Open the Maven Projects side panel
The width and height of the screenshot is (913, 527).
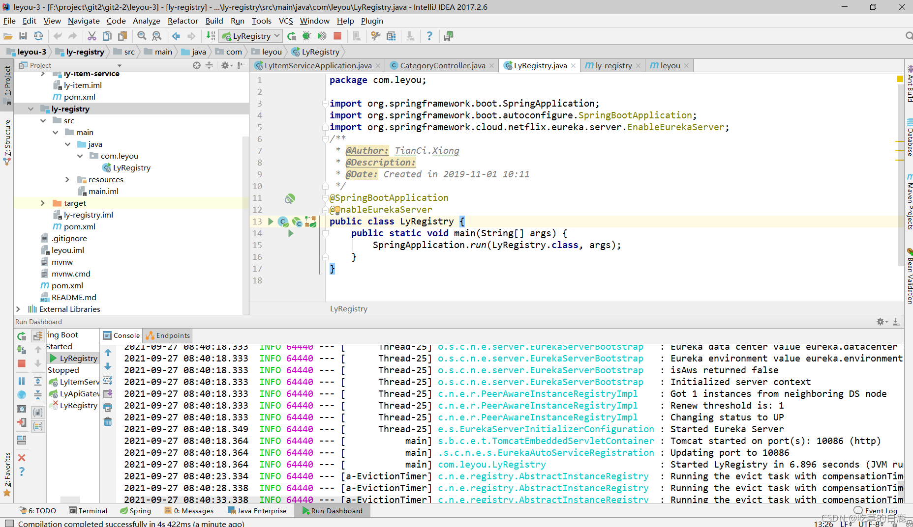click(909, 201)
